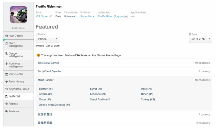The width and height of the screenshot is (218, 129).
Task: Expand the Best New Games row
Action: (x=124, y=63)
